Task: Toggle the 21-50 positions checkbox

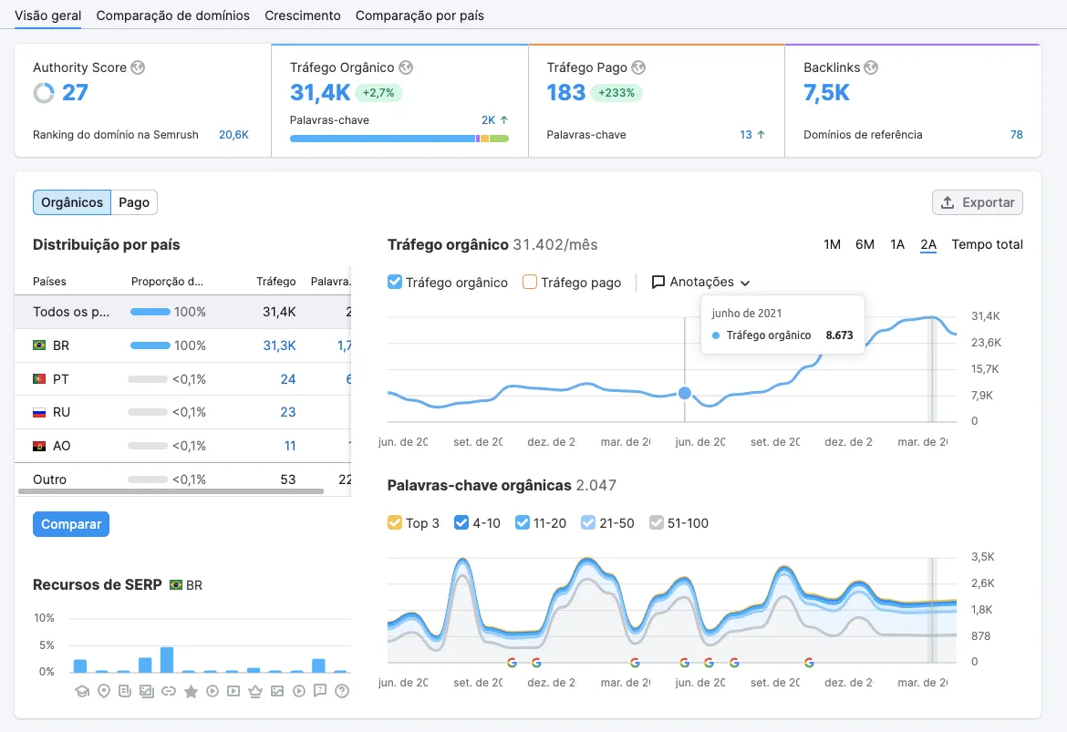Action: coord(588,522)
